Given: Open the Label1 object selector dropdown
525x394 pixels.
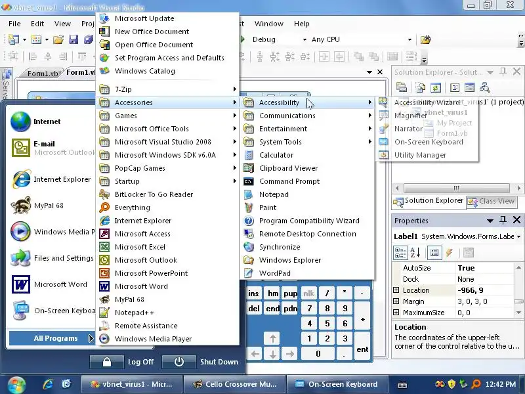Looking at the screenshot, I should click(x=518, y=236).
